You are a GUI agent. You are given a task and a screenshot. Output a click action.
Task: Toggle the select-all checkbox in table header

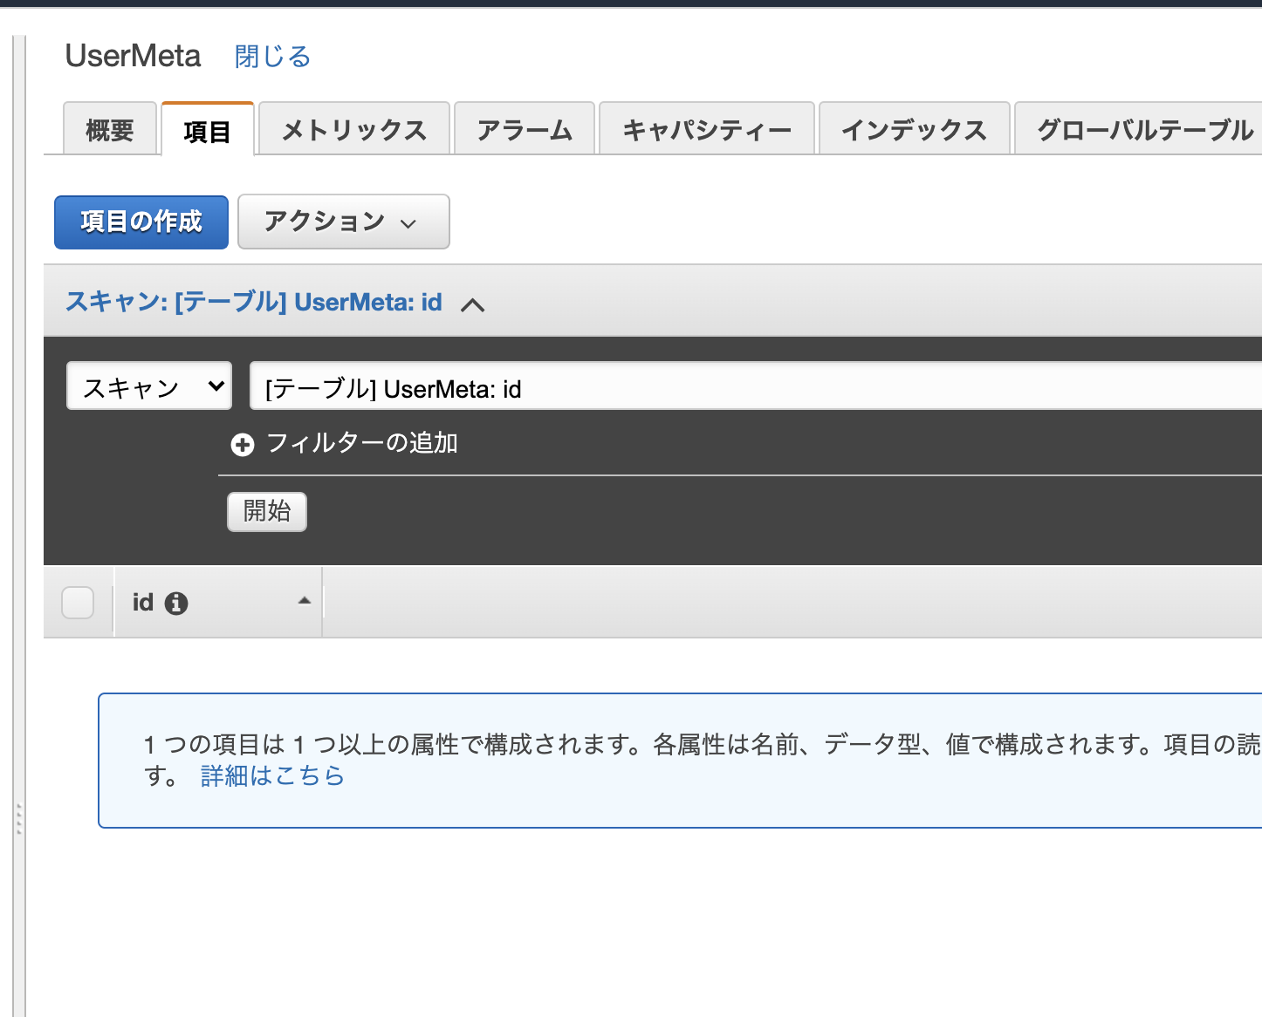(x=78, y=601)
